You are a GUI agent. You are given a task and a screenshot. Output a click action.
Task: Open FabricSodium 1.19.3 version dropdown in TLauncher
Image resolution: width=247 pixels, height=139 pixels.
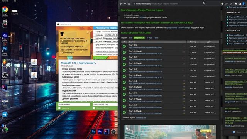(x=105, y=105)
